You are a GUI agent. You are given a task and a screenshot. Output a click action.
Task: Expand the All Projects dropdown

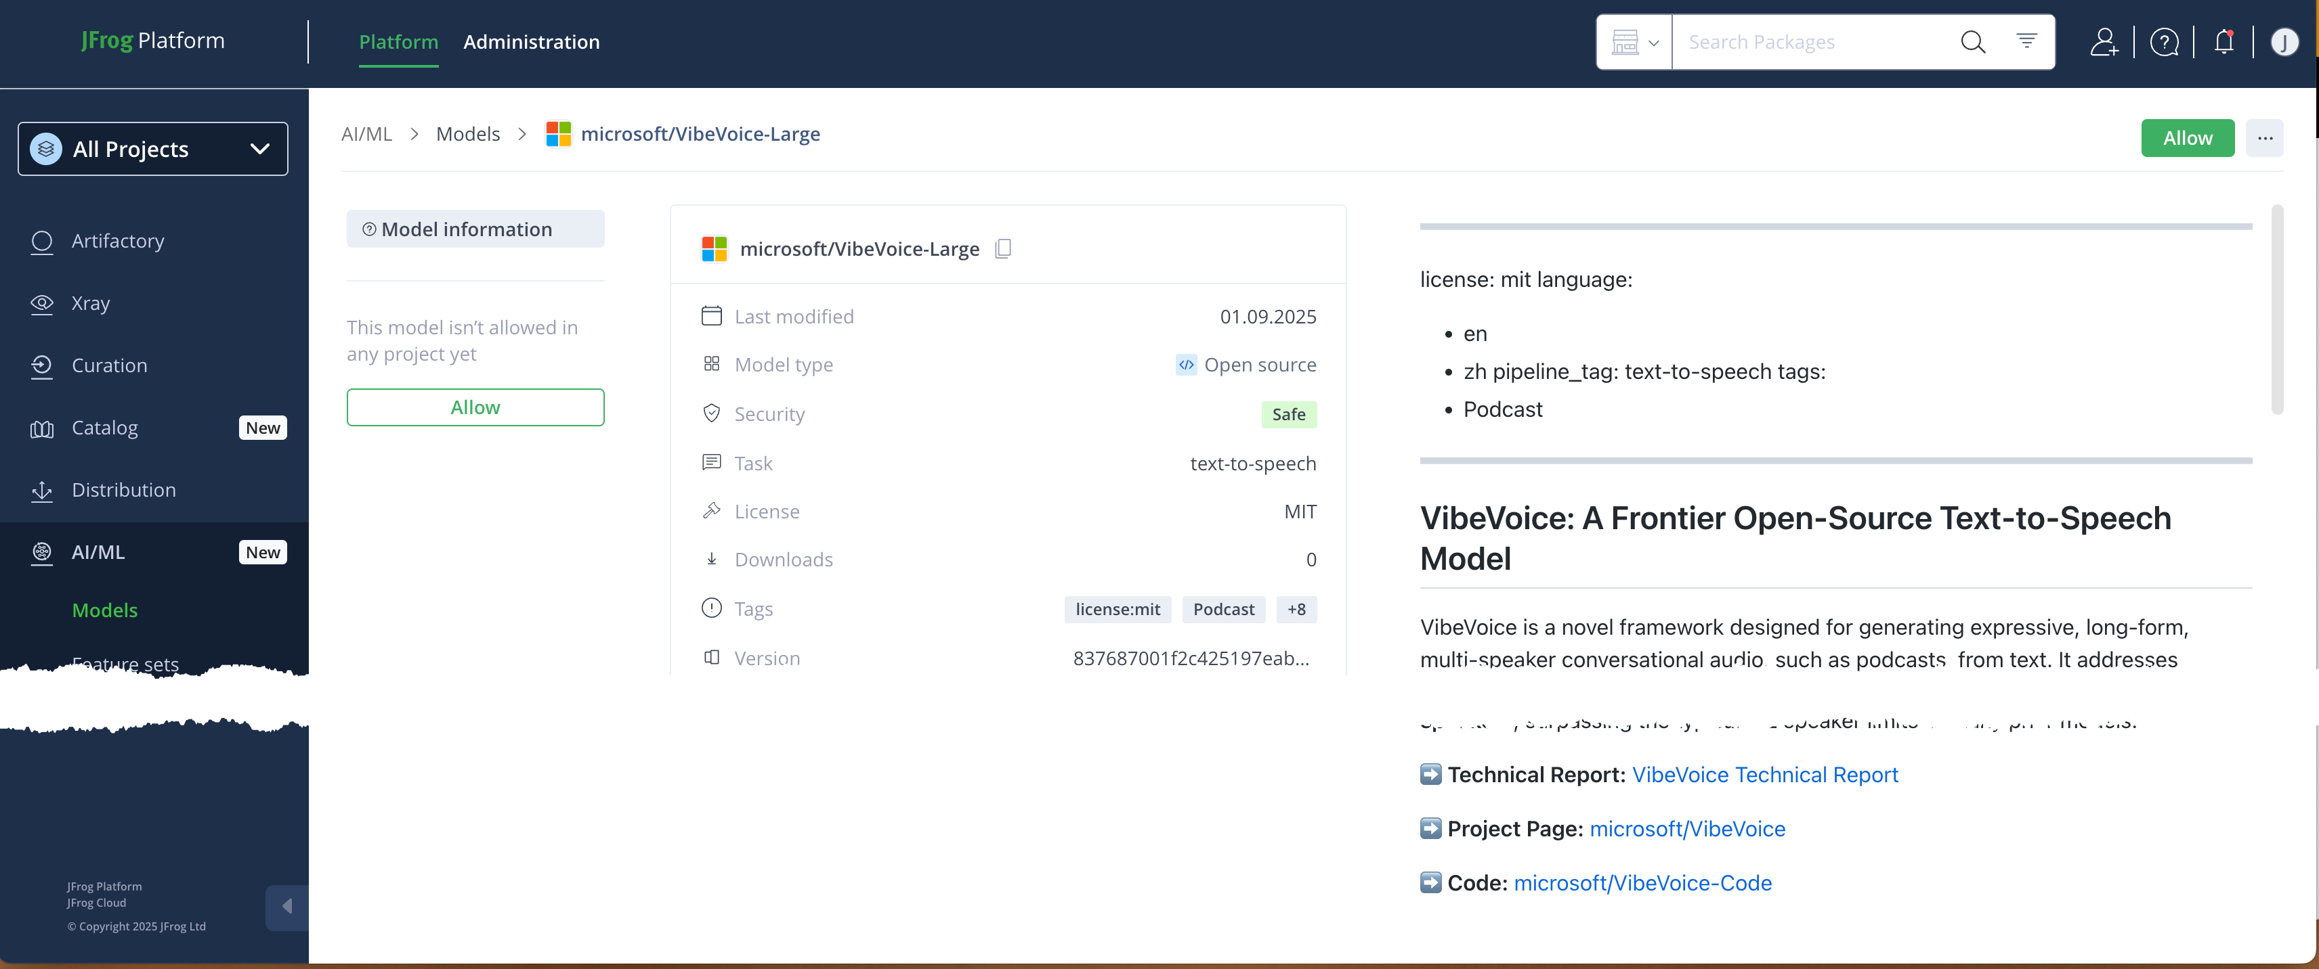click(153, 150)
